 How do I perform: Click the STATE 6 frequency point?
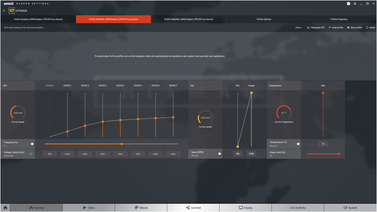tap(156, 118)
